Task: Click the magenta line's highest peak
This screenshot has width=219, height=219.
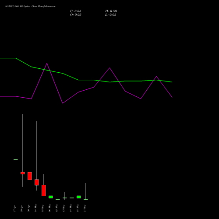Action: click(47, 64)
